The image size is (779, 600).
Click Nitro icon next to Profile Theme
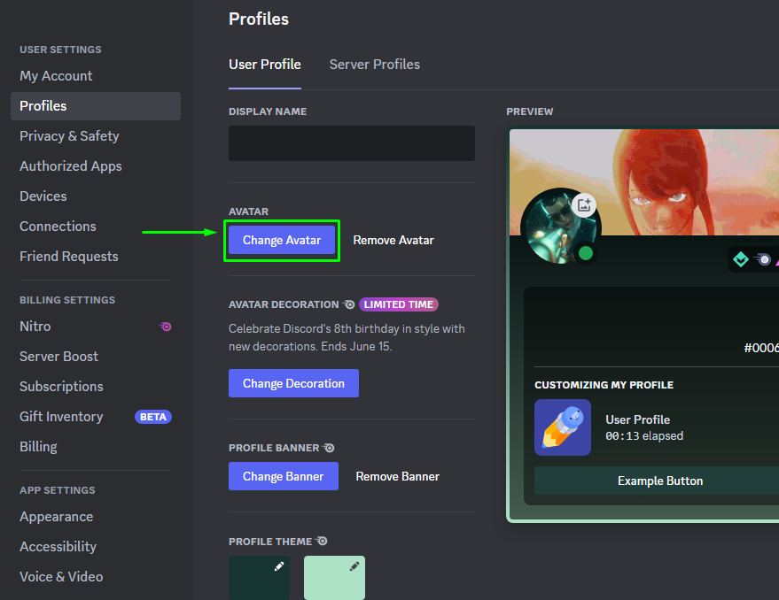tap(322, 541)
